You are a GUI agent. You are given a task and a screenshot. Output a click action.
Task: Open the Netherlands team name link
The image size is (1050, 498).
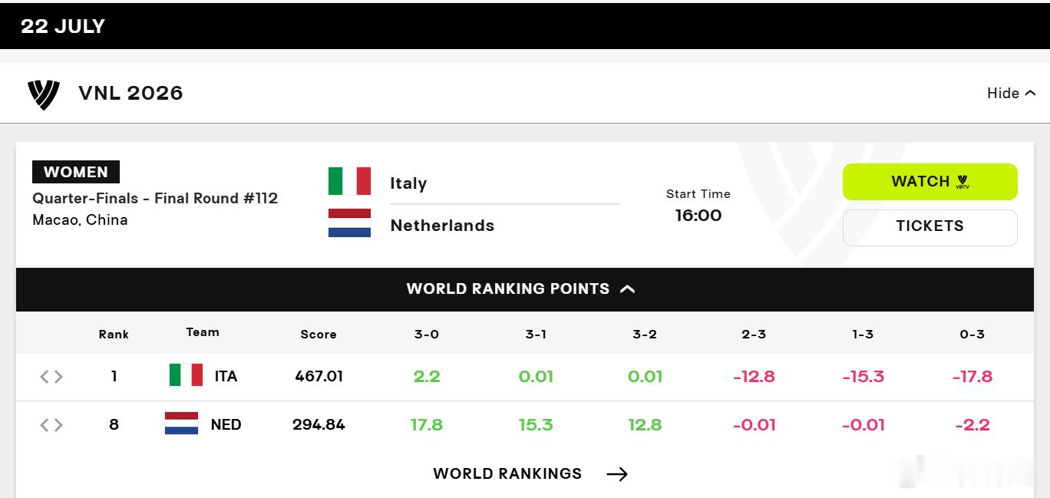442,226
